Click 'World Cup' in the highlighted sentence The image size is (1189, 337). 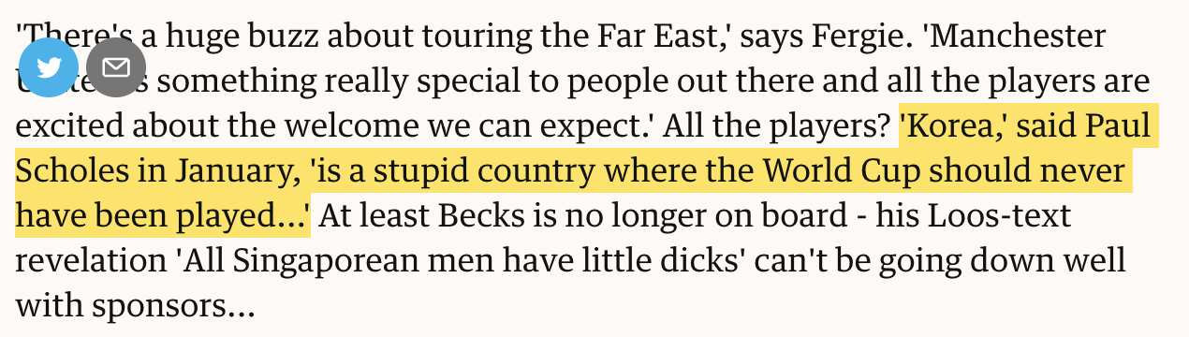point(835,171)
